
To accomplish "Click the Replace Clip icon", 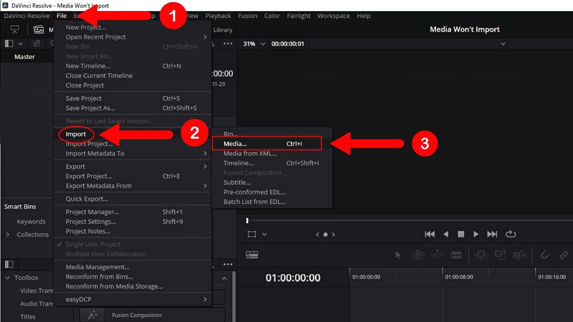I will point(520,255).
